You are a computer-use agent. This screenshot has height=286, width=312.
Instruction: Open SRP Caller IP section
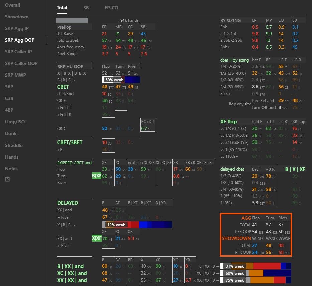point(18,52)
